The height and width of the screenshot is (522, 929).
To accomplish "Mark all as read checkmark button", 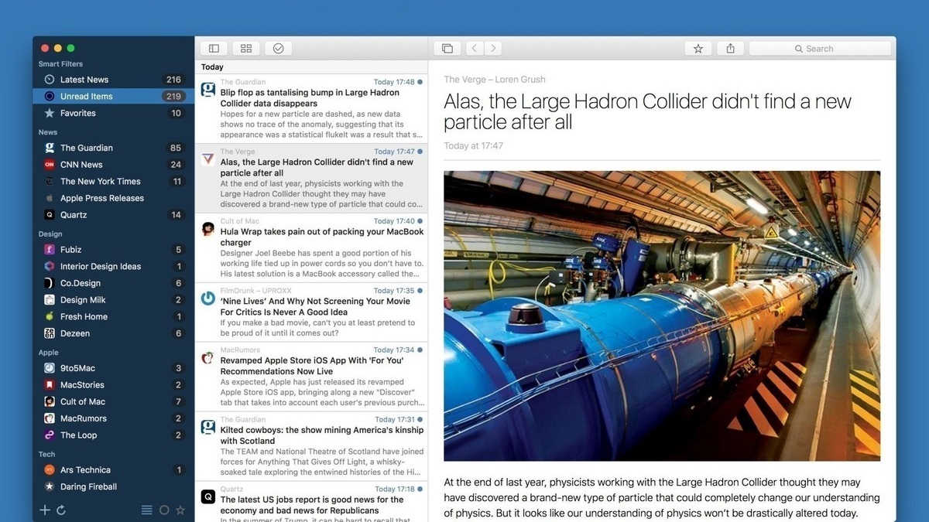I will (278, 49).
